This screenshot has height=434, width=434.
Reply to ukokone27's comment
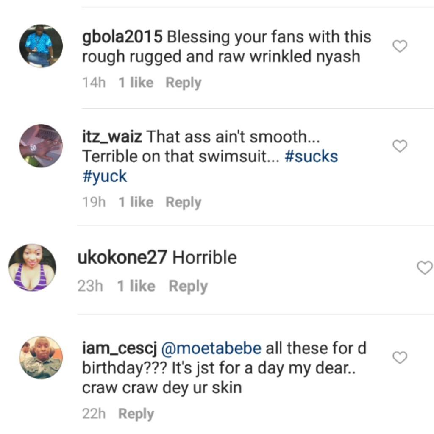click(x=188, y=286)
